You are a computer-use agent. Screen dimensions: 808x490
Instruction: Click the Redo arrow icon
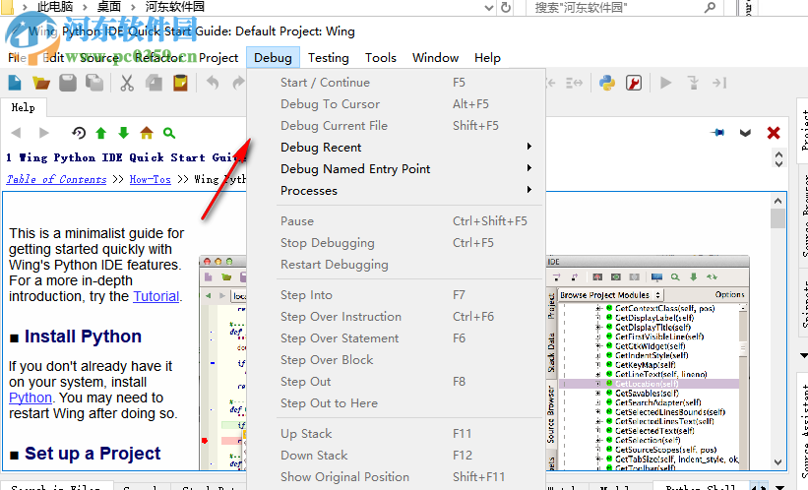(x=238, y=83)
